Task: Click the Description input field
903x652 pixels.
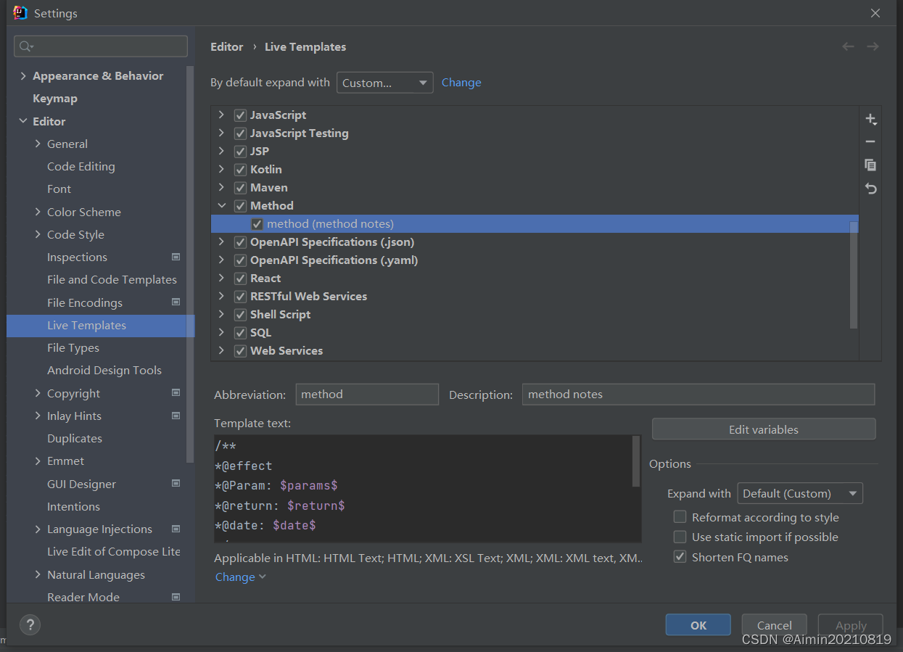Action: [x=698, y=395]
